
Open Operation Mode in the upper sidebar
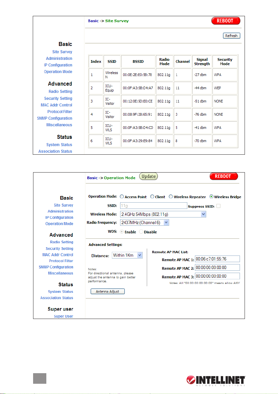point(58,72)
